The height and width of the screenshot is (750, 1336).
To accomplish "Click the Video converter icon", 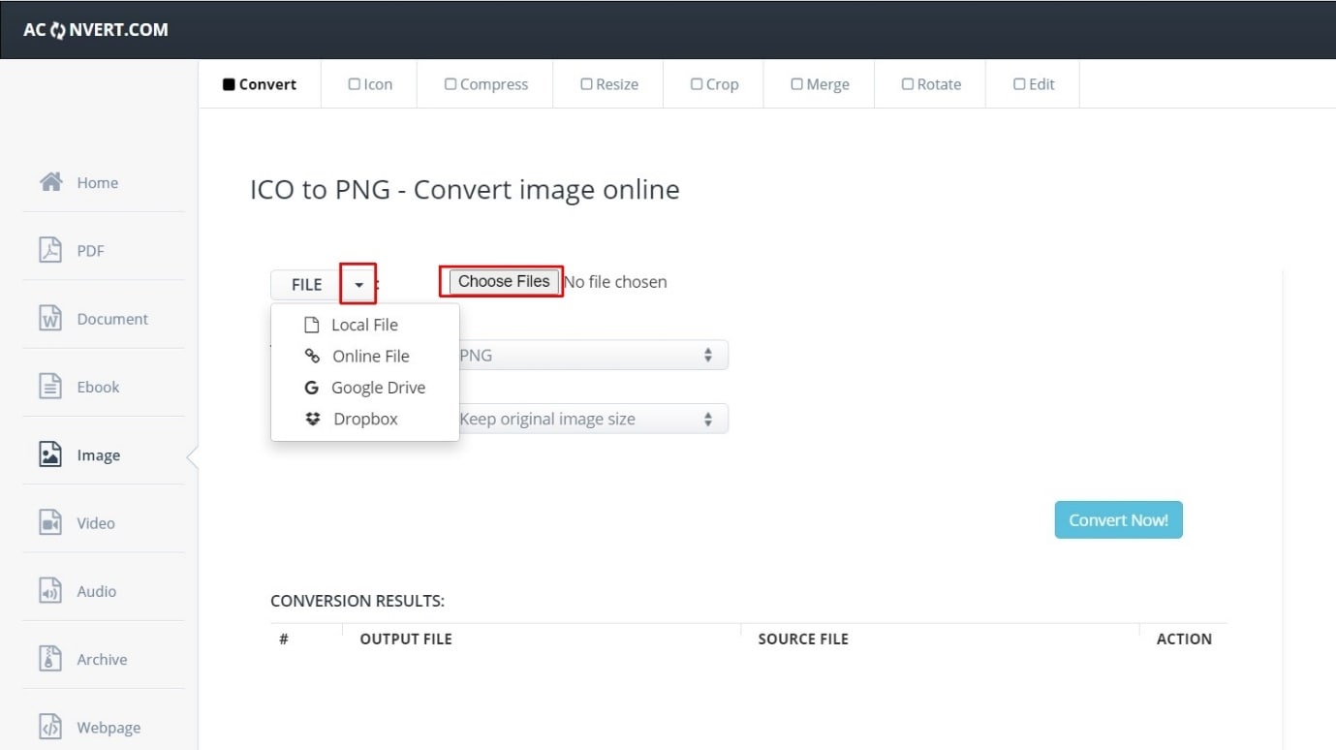I will (50, 523).
